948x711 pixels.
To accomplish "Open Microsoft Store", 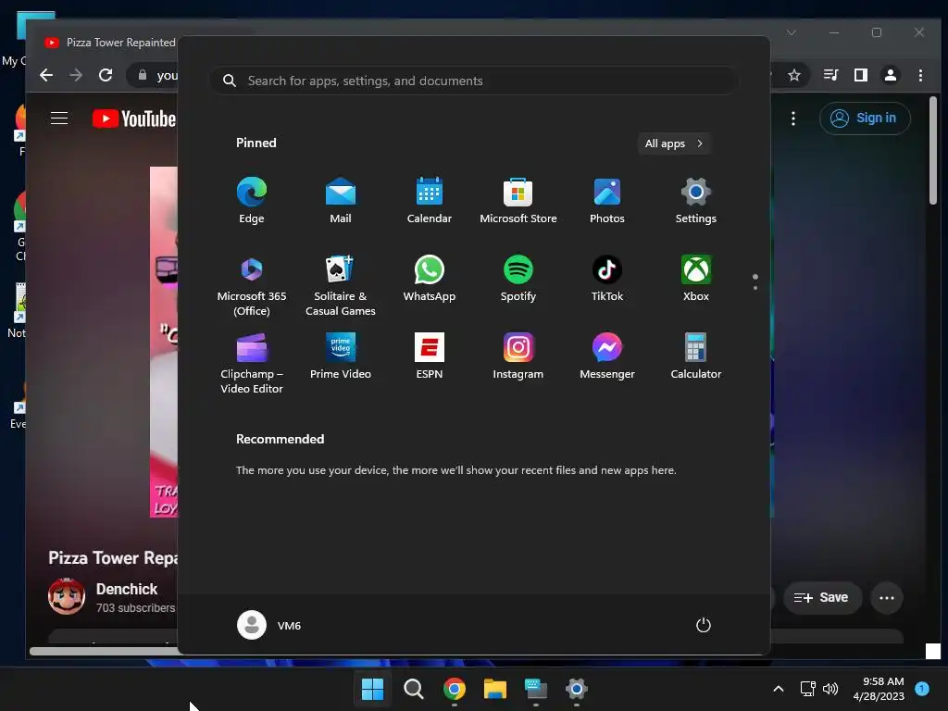I will pyautogui.click(x=518, y=201).
